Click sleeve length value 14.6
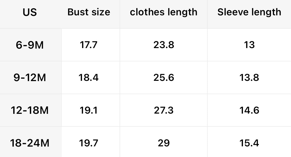The image size is (291, 157). (x=249, y=110)
